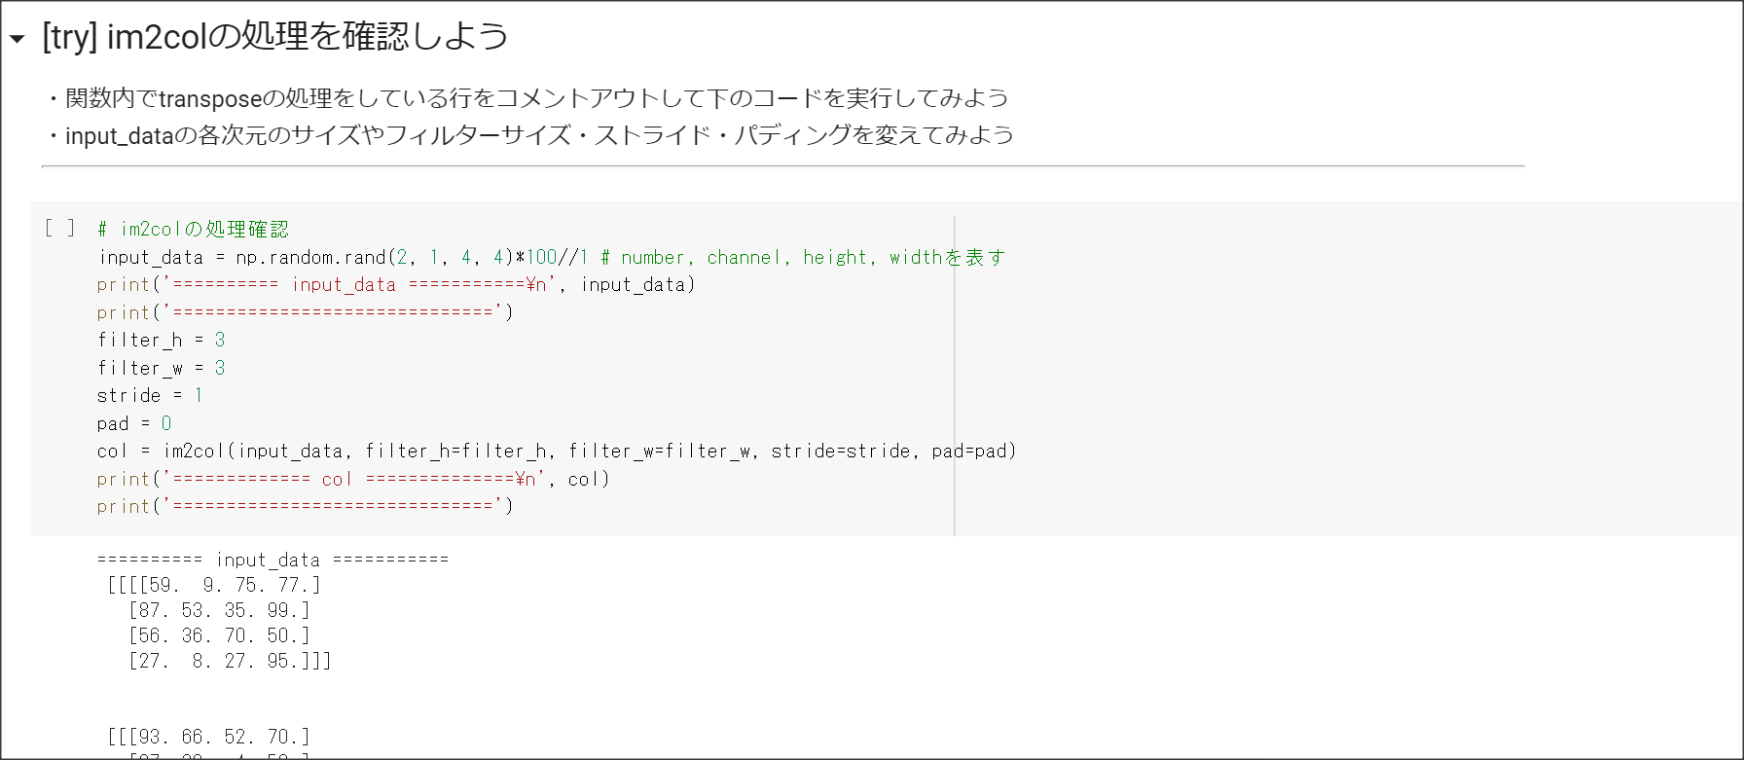Click the output header "========== input_data ==========="
Image resolution: width=1744 pixels, height=760 pixels.
[272, 560]
